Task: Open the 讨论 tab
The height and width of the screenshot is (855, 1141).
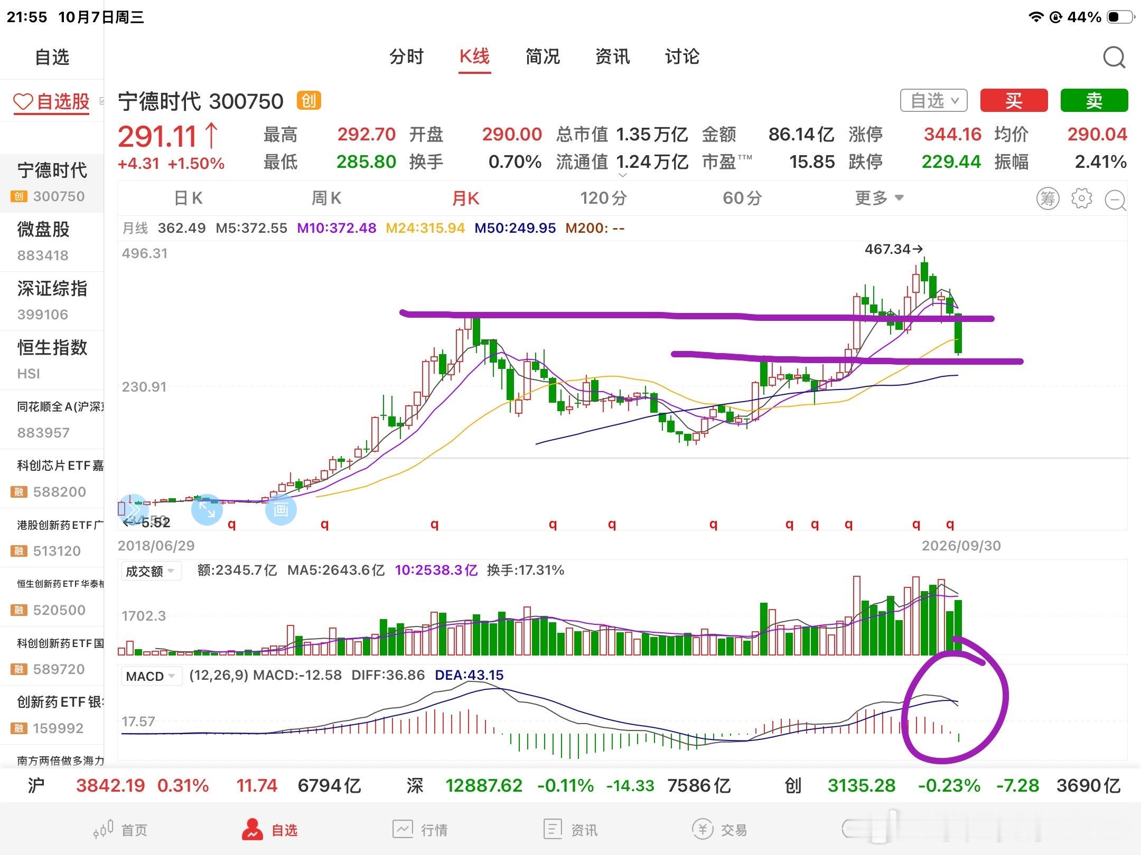Action: click(x=682, y=56)
